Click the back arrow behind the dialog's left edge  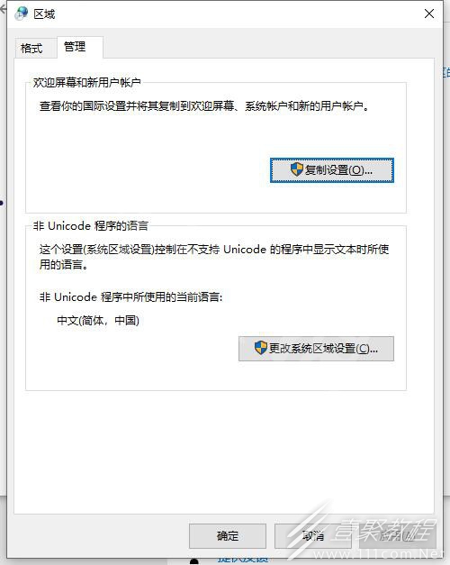click(x=3, y=9)
